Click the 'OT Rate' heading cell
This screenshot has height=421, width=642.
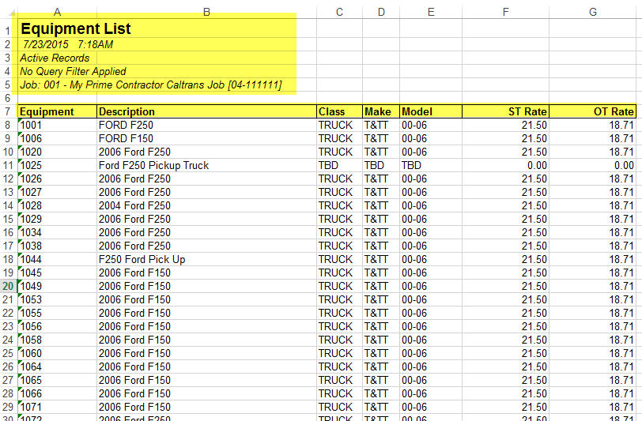pyautogui.click(x=593, y=111)
